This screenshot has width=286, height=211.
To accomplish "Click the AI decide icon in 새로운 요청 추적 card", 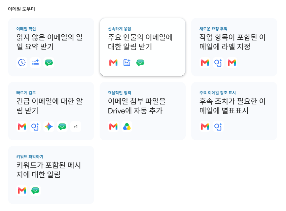I will coord(218,63).
